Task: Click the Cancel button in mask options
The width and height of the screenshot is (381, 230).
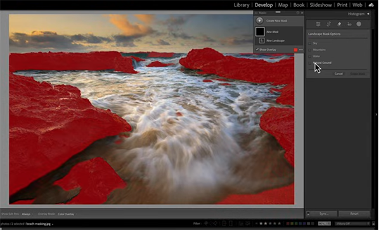Action: [x=339, y=74]
